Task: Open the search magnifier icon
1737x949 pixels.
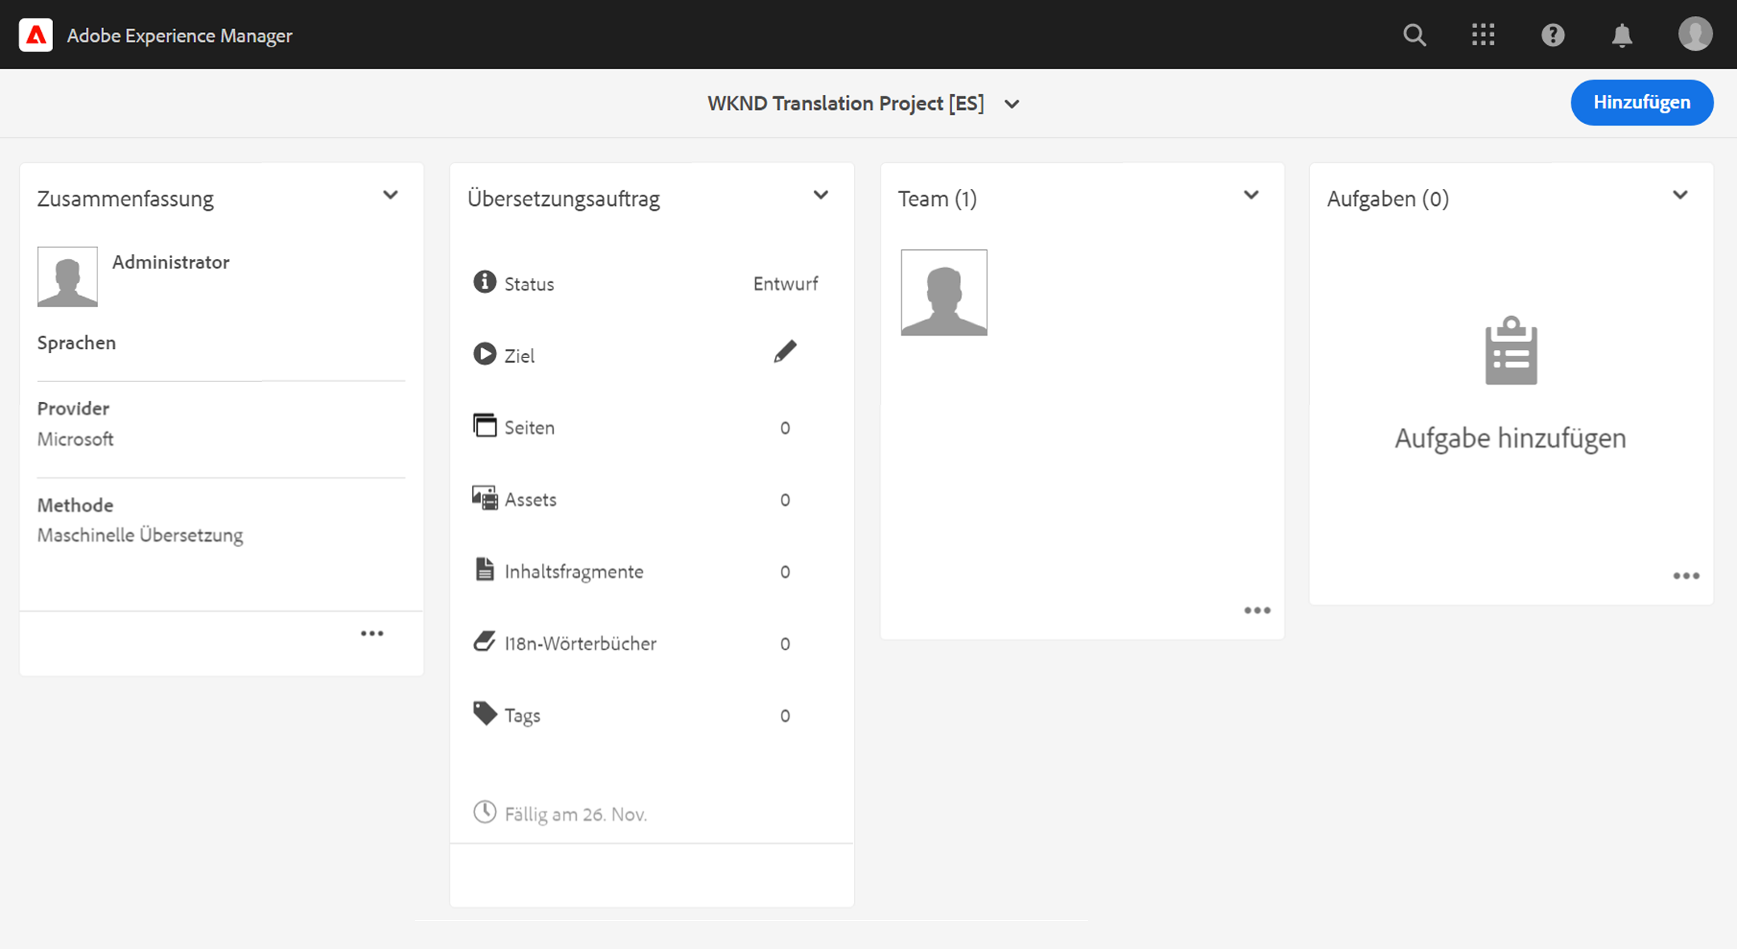Action: click(1415, 35)
